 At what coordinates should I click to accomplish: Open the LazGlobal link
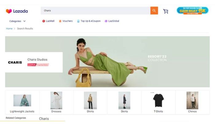tap(114, 21)
